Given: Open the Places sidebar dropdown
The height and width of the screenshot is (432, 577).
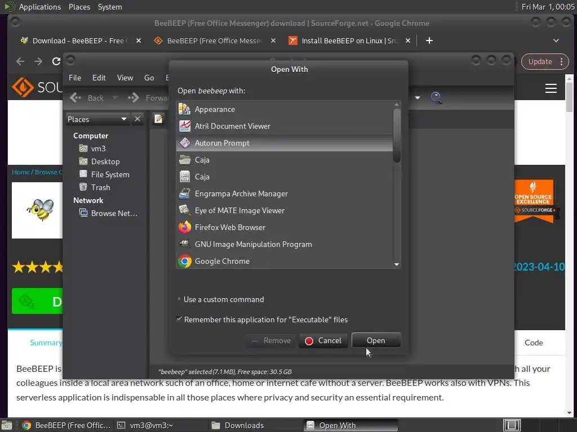Looking at the screenshot, I should click(97, 119).
